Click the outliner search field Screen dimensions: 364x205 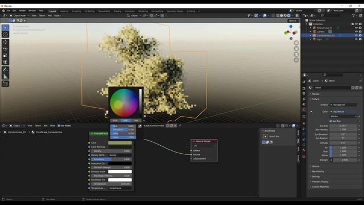tap(330, 15)
